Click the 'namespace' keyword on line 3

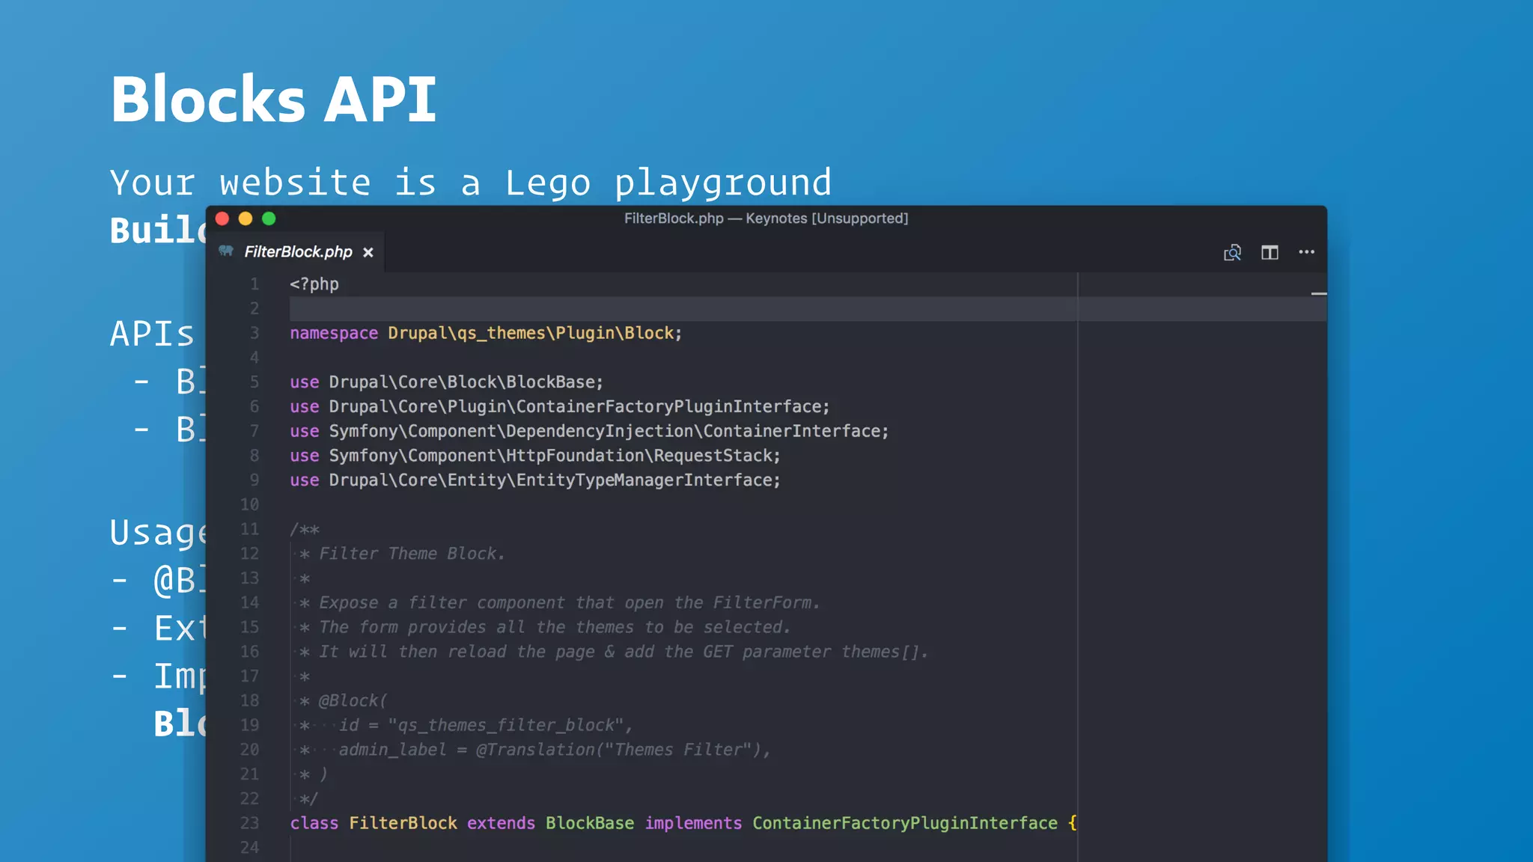pyautogui.click(x=334, y=333)
